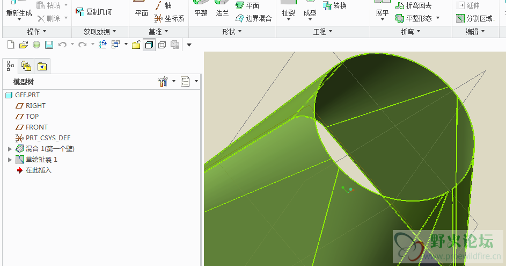This screenshot has width=506, height=266.
Task: Open the quick access toolbar customize arrow
Action: coord(189,45)
